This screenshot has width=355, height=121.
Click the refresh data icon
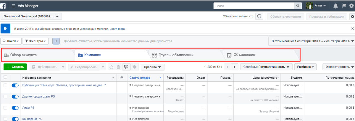(x=259, y=17)
